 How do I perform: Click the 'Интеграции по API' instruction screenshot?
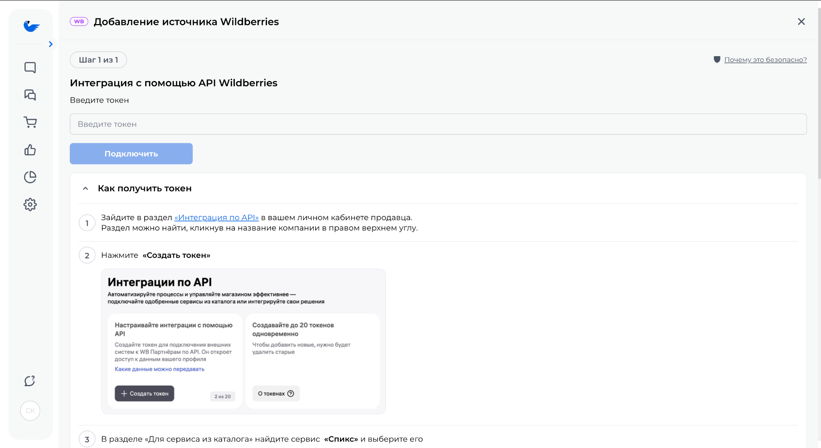[243, 341]
